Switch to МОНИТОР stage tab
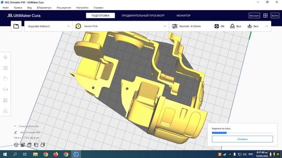Viewport: 282px width, 158px height. tap(183, 16)
